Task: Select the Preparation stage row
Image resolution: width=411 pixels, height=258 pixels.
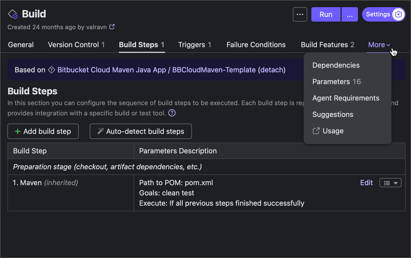Action: 207,167
